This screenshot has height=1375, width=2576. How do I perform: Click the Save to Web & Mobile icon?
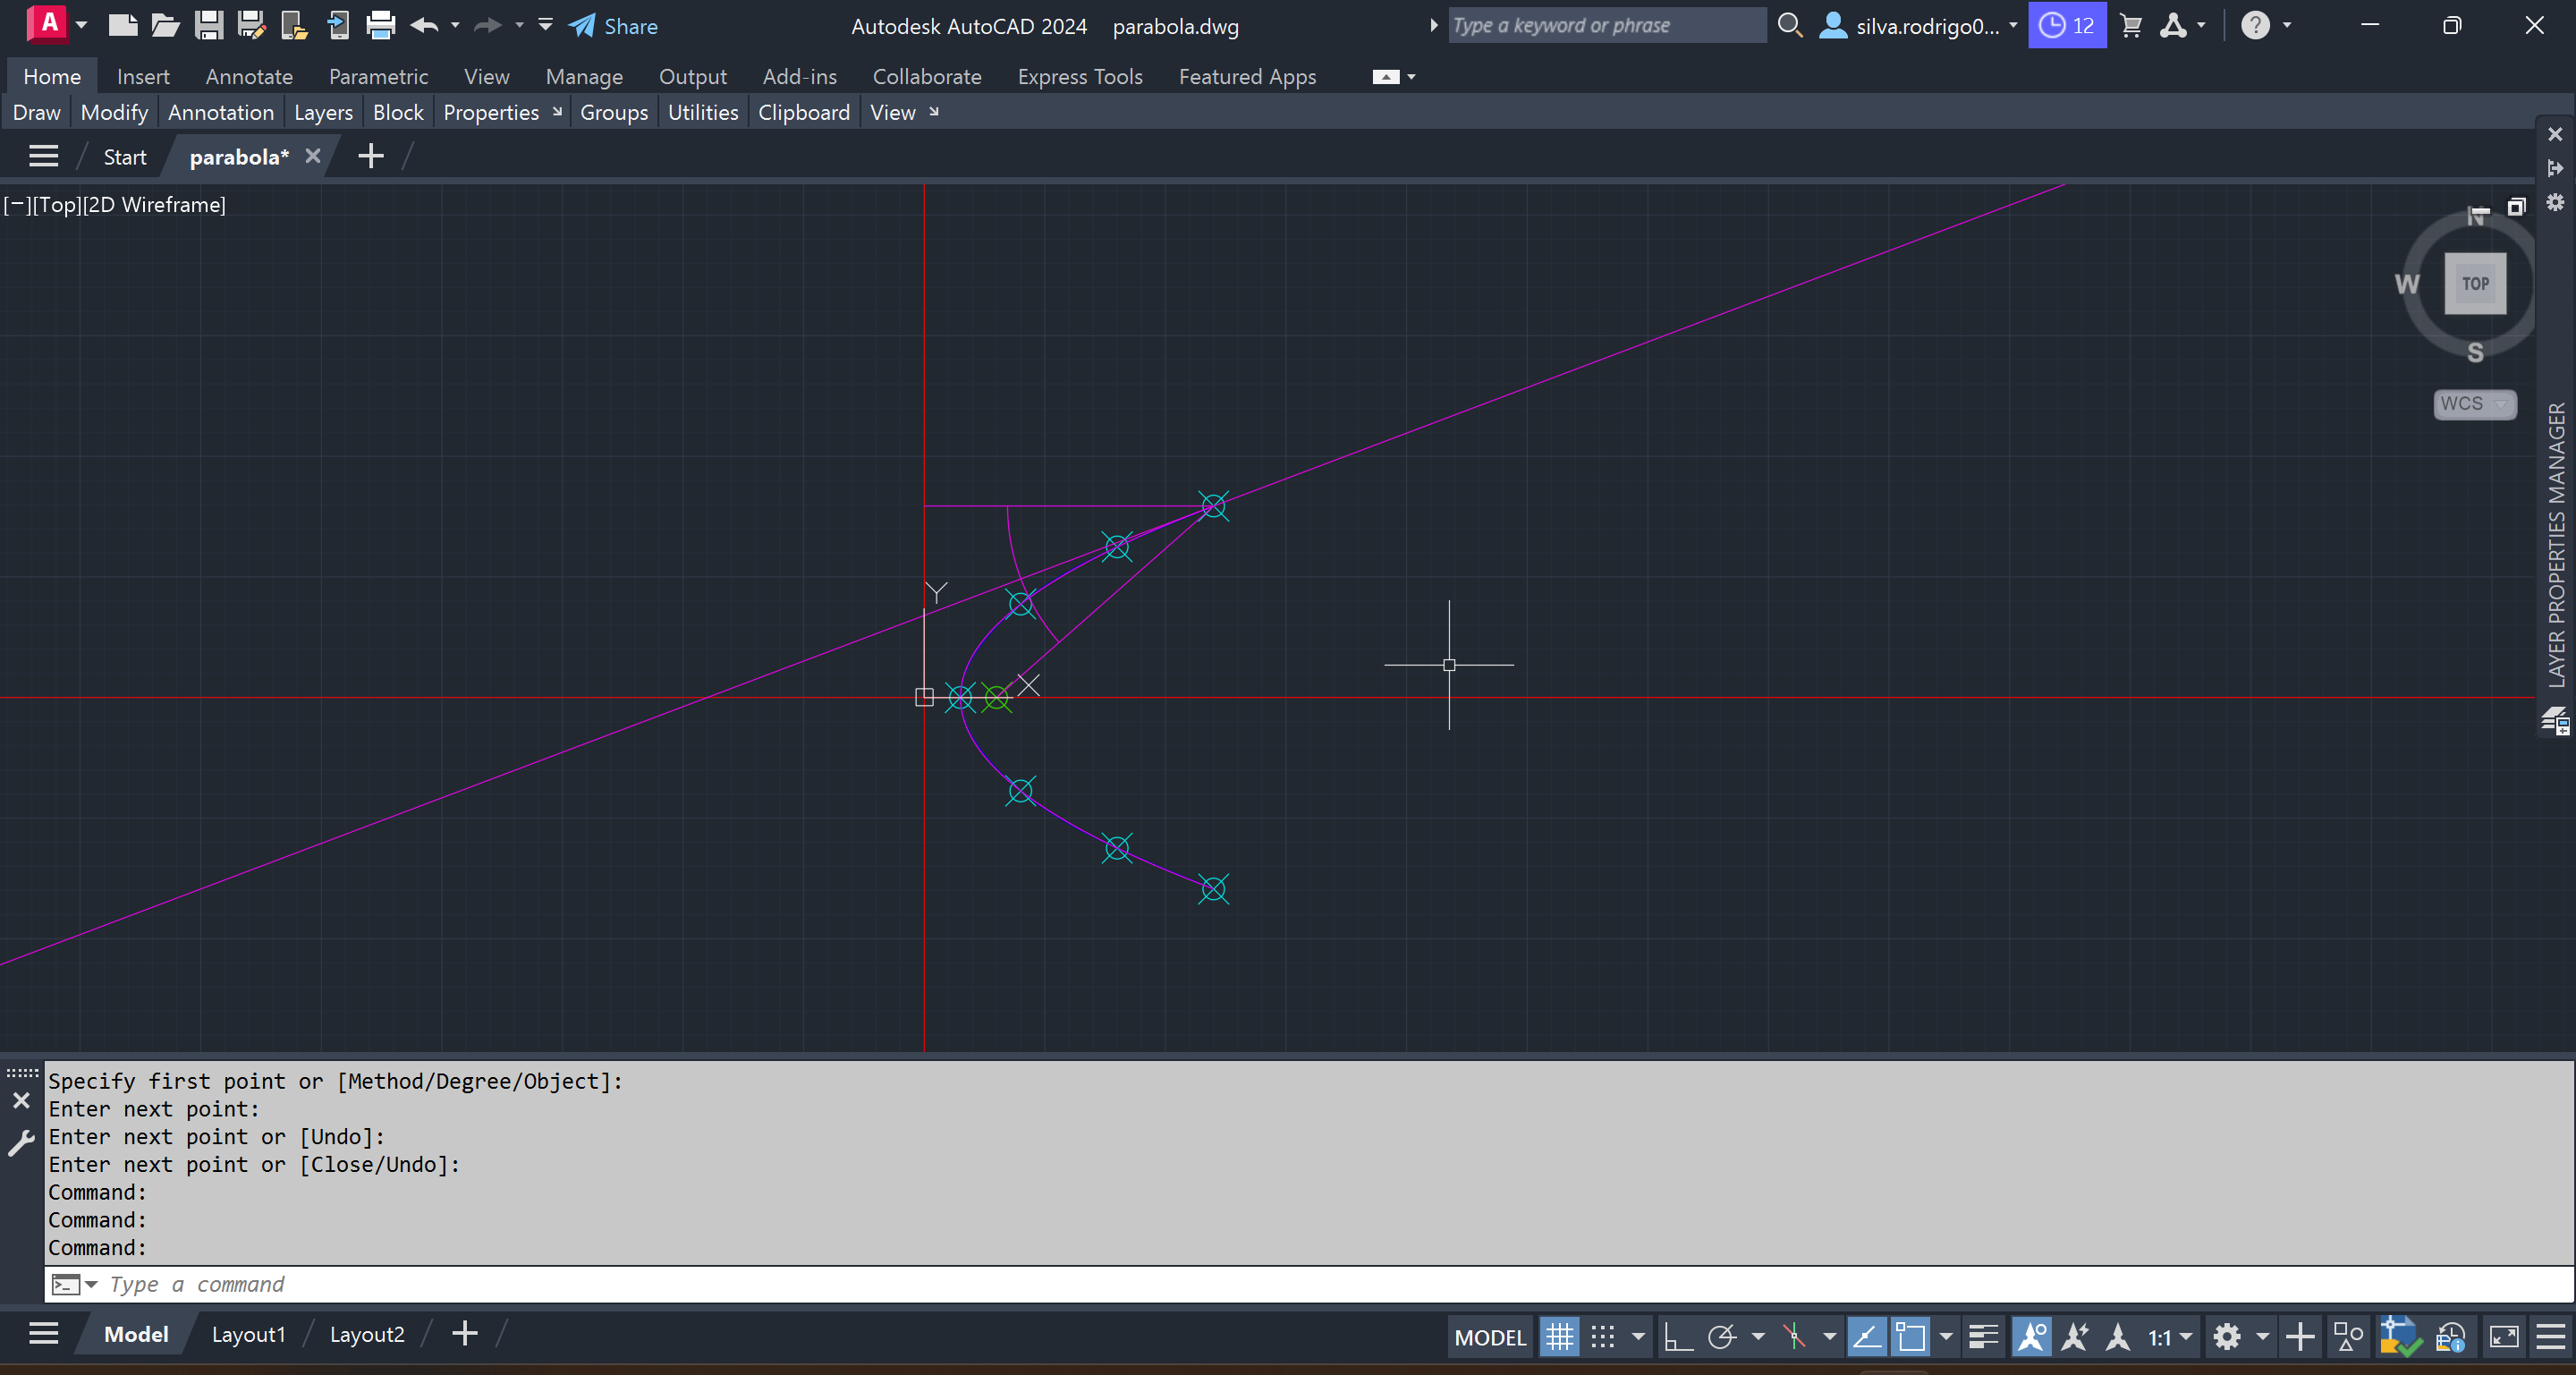(x=338, y=25)
